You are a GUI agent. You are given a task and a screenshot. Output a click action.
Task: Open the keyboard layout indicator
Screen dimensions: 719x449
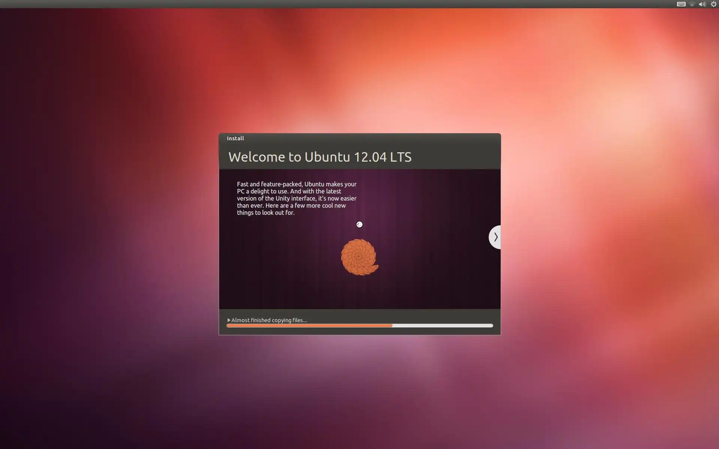(x=681, y=4)
